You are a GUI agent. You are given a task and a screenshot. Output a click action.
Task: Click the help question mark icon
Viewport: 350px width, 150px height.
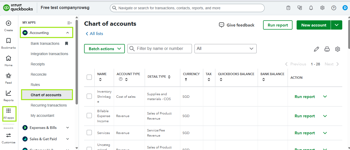coord(334,8)
